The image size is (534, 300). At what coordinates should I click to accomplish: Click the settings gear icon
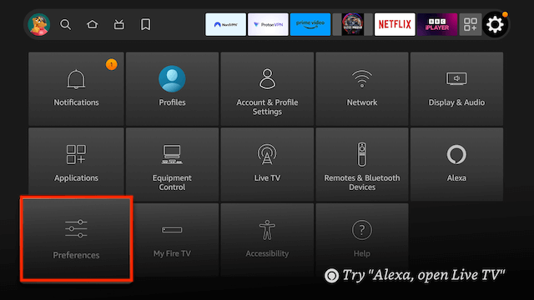point(495,24)
